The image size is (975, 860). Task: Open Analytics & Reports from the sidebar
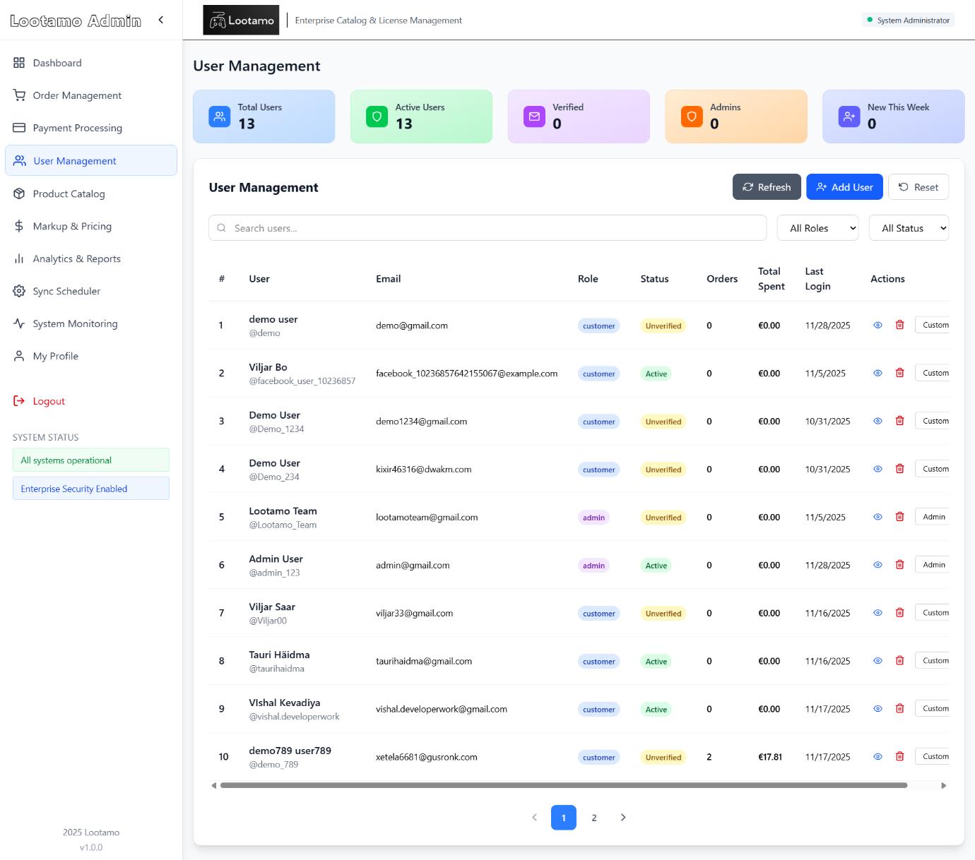[x=19, y=258]
